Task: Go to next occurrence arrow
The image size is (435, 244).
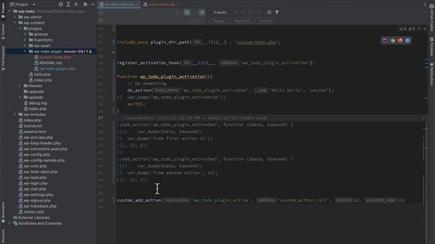Action: tap(243, 12)
